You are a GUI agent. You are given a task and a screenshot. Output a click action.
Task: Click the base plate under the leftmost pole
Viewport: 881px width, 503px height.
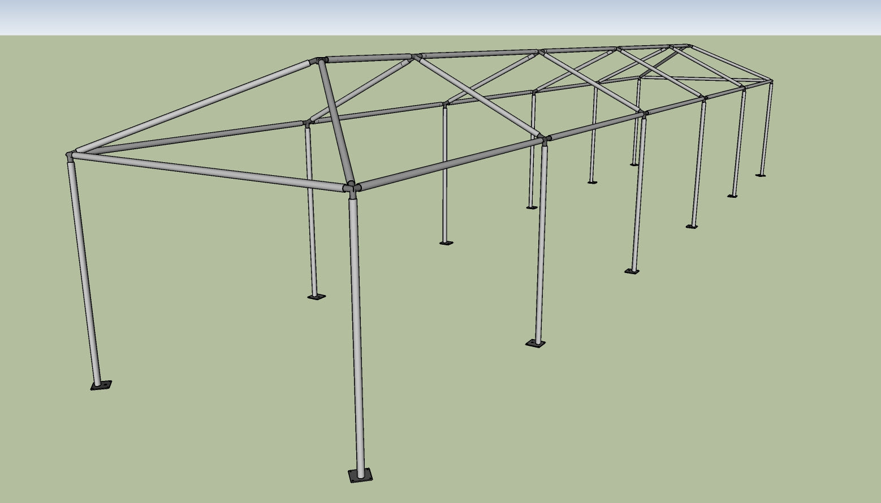click(102, 384)
